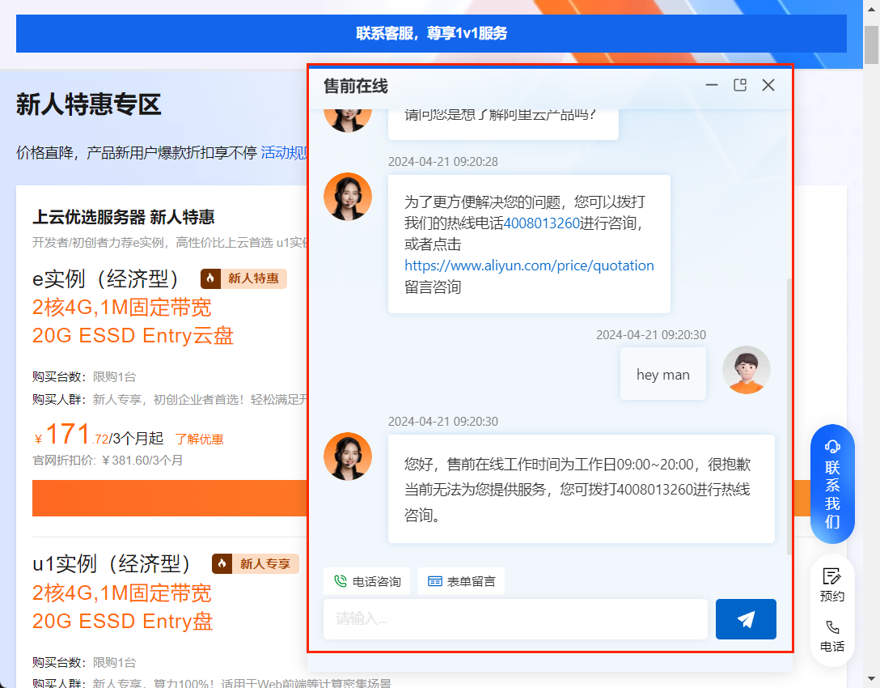Click the chat window vertical scrollbar

(789, 415)
